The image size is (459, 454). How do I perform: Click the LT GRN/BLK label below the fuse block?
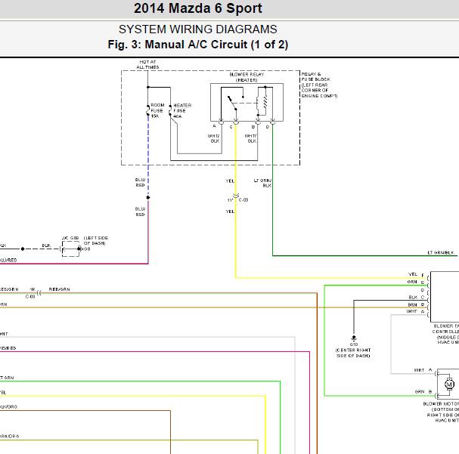point(262,183)
